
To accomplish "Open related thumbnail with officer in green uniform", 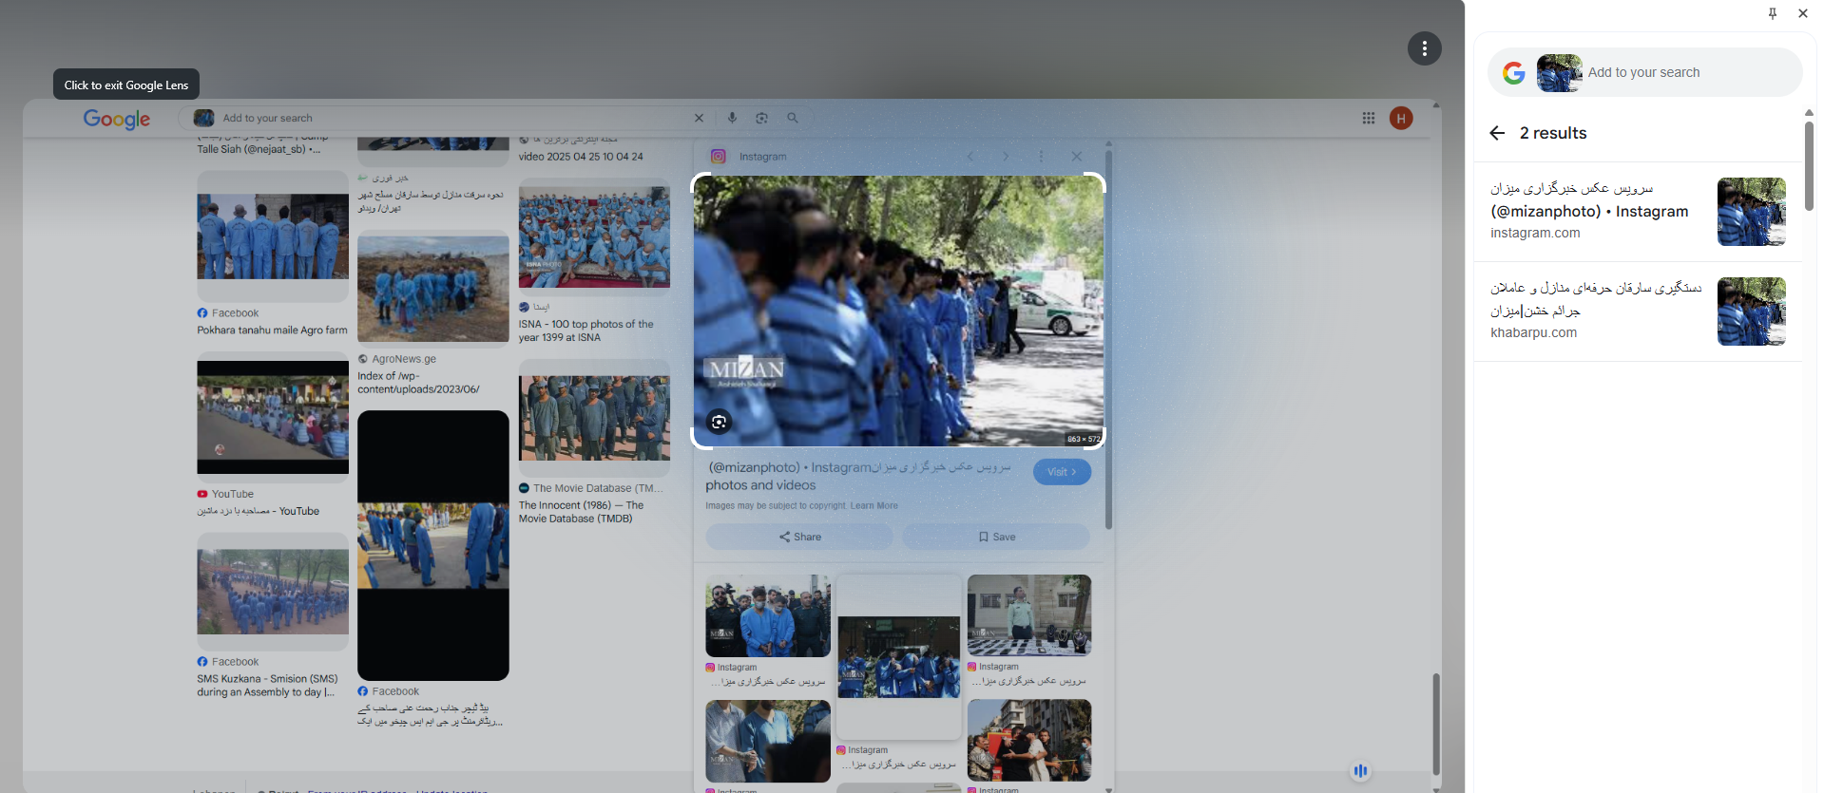I will pyautogui.click(x=1029, y=615).
